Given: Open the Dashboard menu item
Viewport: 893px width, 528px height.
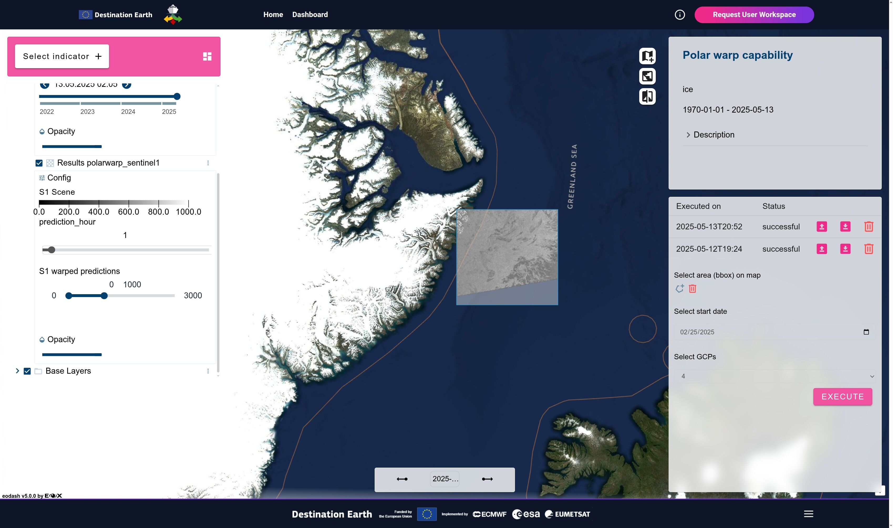Looking at the screenshot, I should (310, 15).
